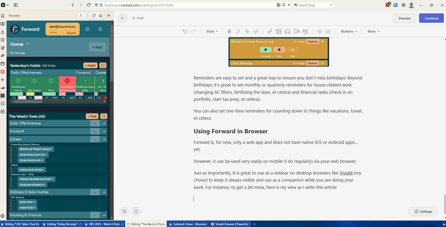Click the + Habit button
Viewport: 446px width, 227px height.
(90, 65)
